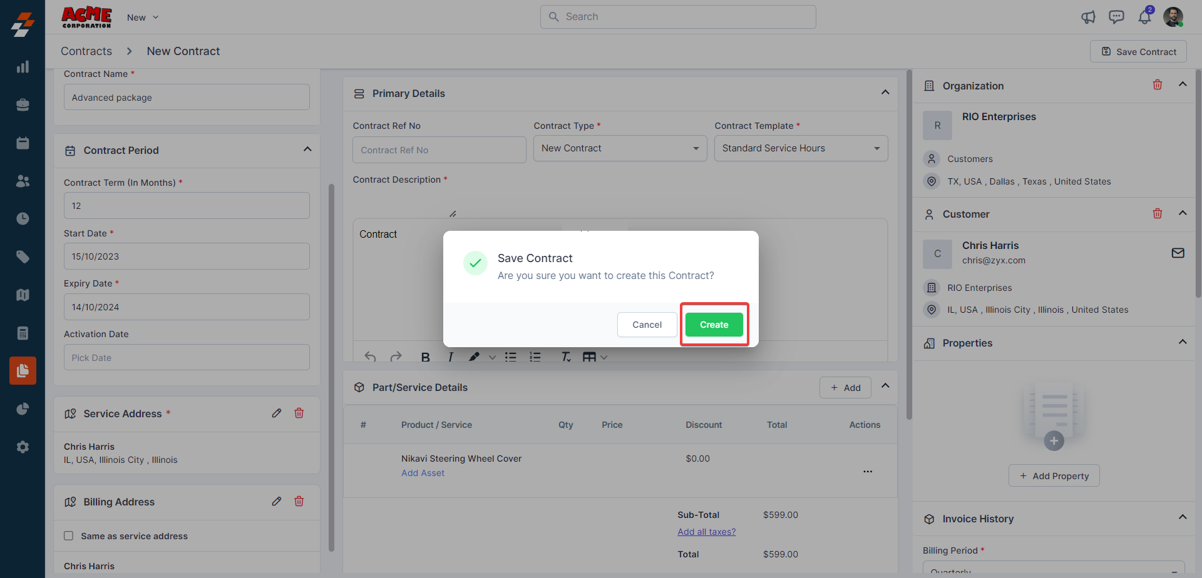Click the email envelope icon for Chris Harris
Image resolution: width=1202 pixels, height=578 pixels.
(1178, 253)
